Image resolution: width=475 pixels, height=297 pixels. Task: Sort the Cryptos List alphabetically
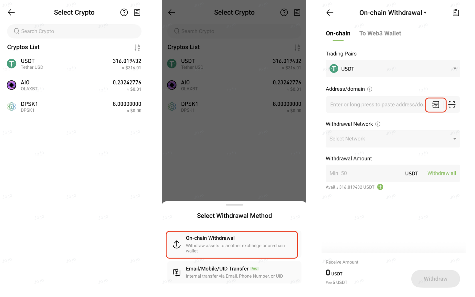pyautogui.click(x=137, y=48)
